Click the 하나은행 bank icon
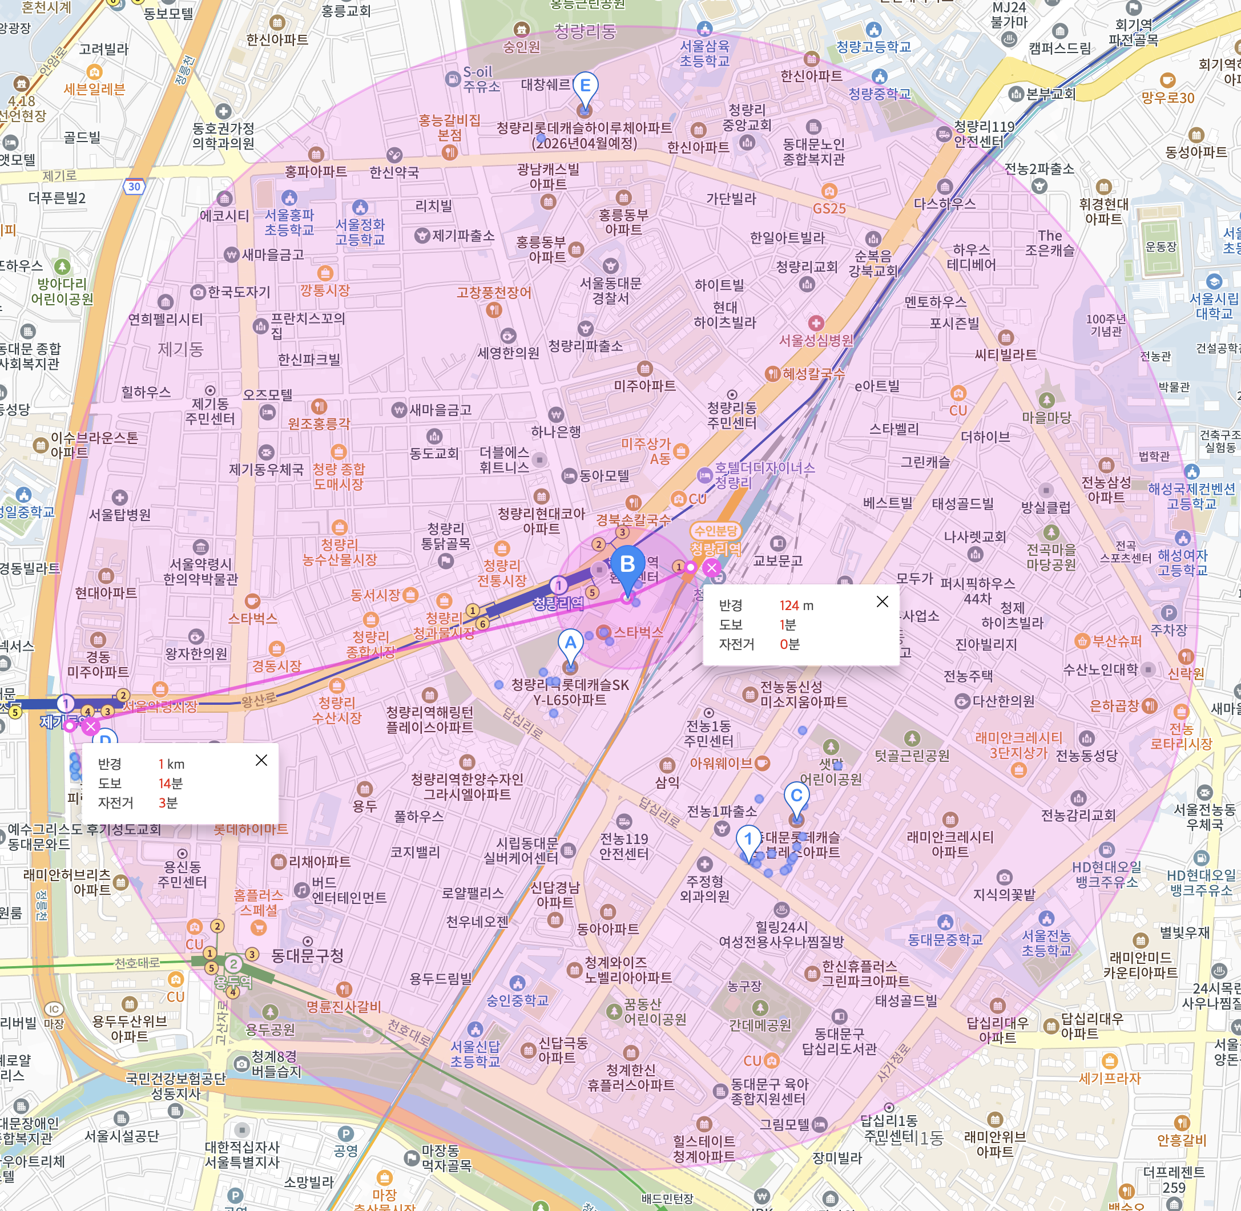1241x1211 pixels. point(556,415)
